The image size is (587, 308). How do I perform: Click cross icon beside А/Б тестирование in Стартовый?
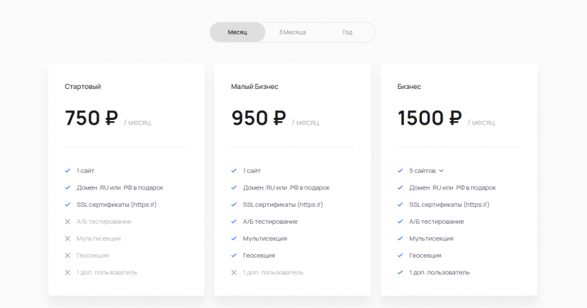click(x=68, y=221)
